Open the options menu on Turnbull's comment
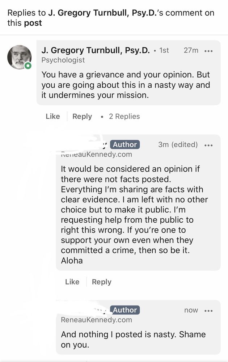The width and height of the screenshot is (228, 362). tap(208, 51)
